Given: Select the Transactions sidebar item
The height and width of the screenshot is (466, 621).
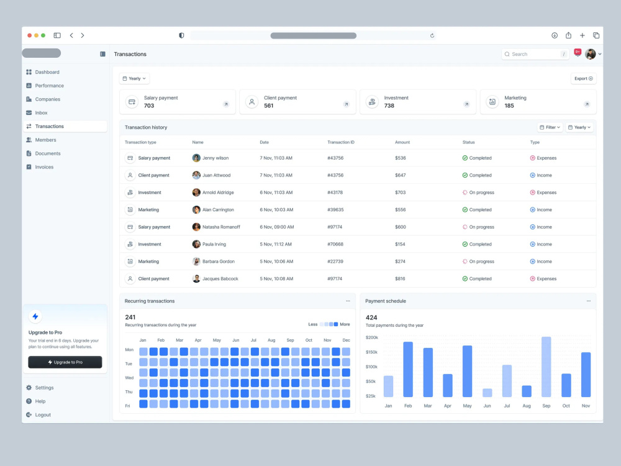Looking at the screenshot, I should (x=65, y=126).
